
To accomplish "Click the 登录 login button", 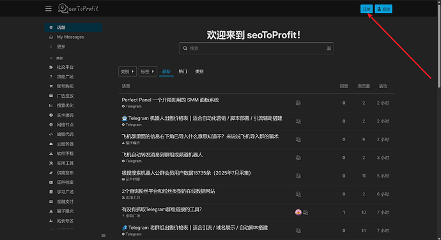I will pyautogui.click(x=383, y=9).
